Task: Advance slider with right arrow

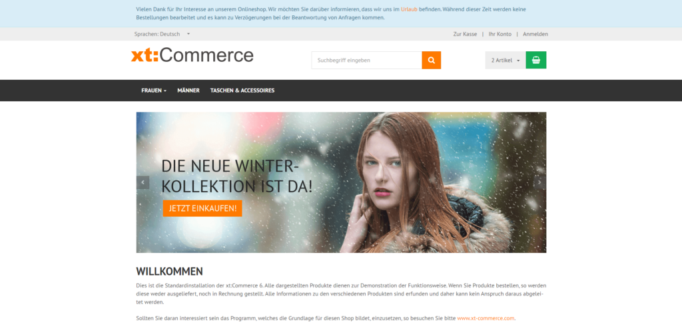Action: (539, 182)
